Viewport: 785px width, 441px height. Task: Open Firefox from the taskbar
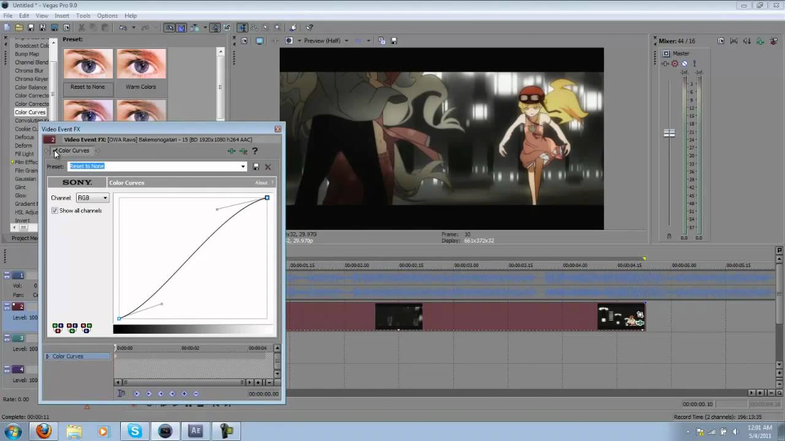[43, 431]
